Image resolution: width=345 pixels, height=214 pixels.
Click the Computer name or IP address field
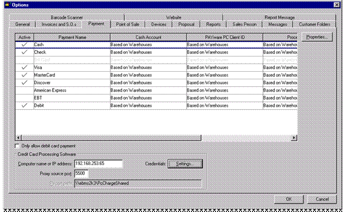[x=98, y=163]
